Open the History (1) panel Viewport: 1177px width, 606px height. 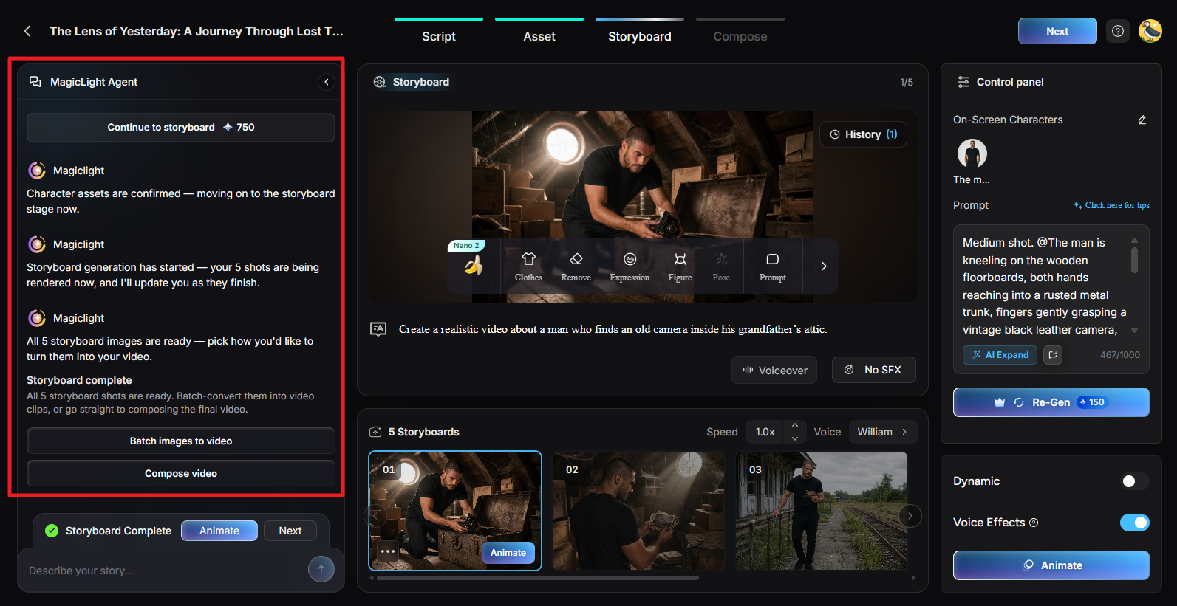pos(863,134)
